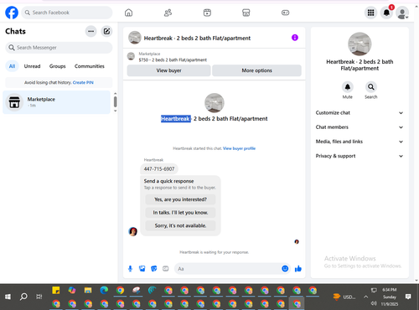Open Sticky Notes from the taskbar
This screenshot has height=310, width=419.
point(56,291)
